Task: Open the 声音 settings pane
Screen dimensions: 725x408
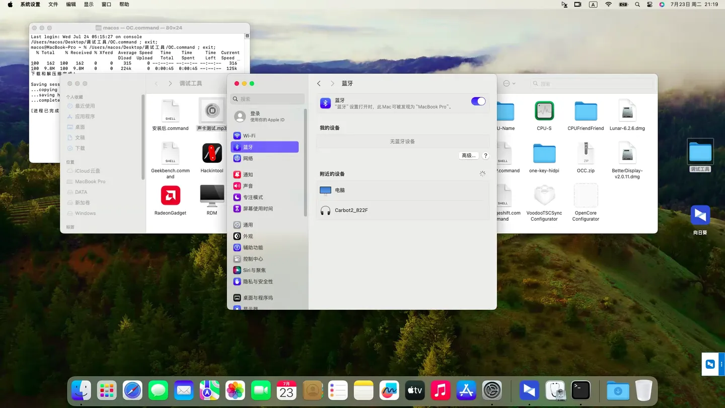Action: coord(248,185)
